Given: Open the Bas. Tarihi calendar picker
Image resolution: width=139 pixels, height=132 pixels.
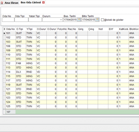Looking at the screenshot, I should coord(79,20).
